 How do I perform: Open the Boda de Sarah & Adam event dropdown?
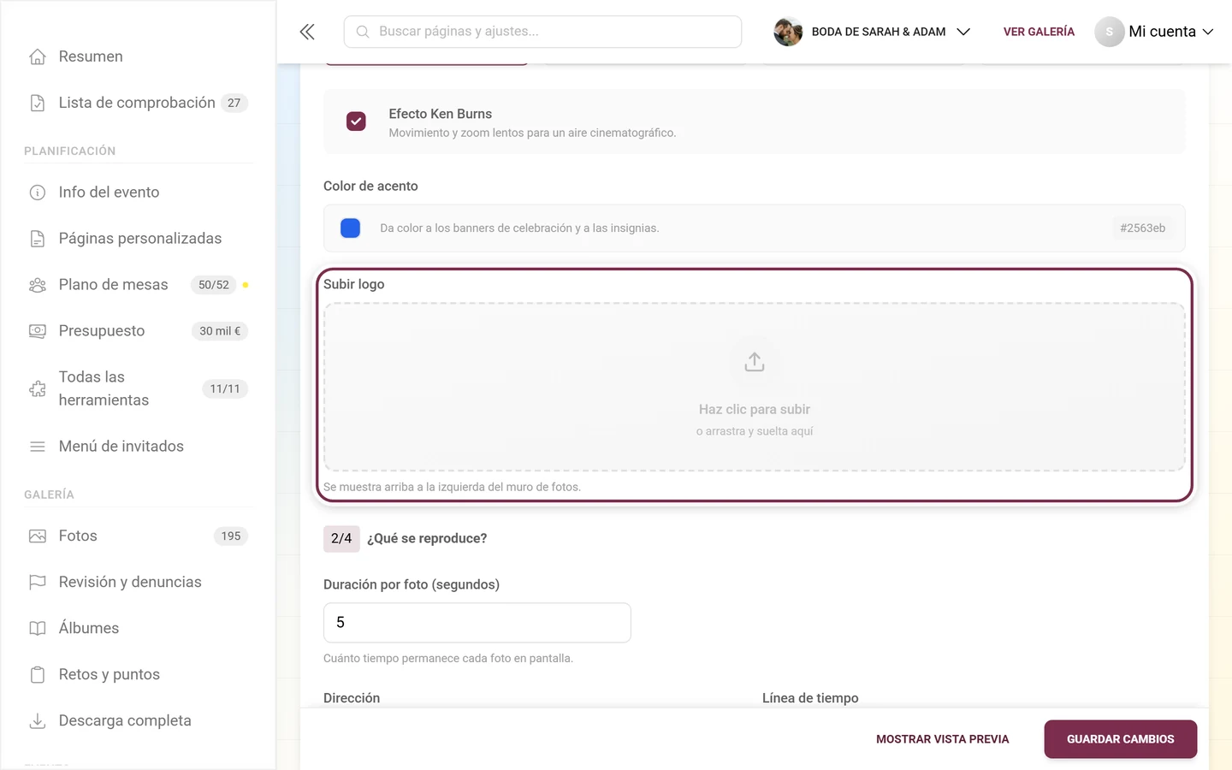click(x=873, y=32)
